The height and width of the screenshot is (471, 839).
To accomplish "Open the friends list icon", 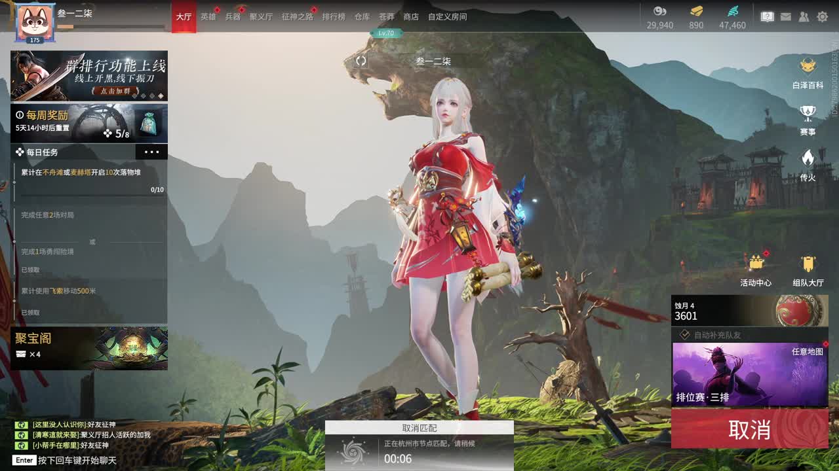I will tap(804, 17).
